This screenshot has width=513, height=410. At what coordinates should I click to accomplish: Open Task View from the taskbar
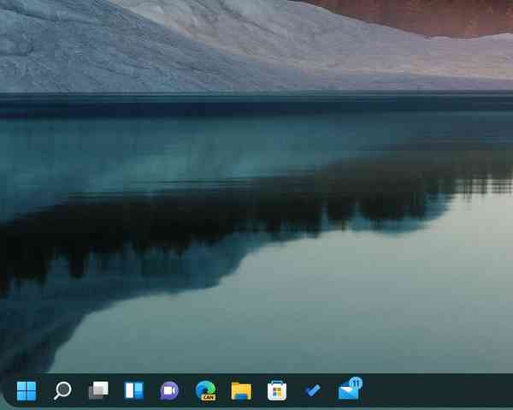98,391
